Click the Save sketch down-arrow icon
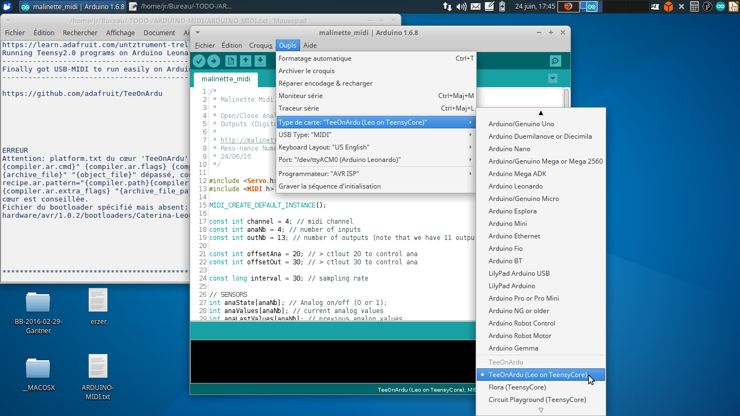This screenshot has height=416, width=740. coord(260,61)
